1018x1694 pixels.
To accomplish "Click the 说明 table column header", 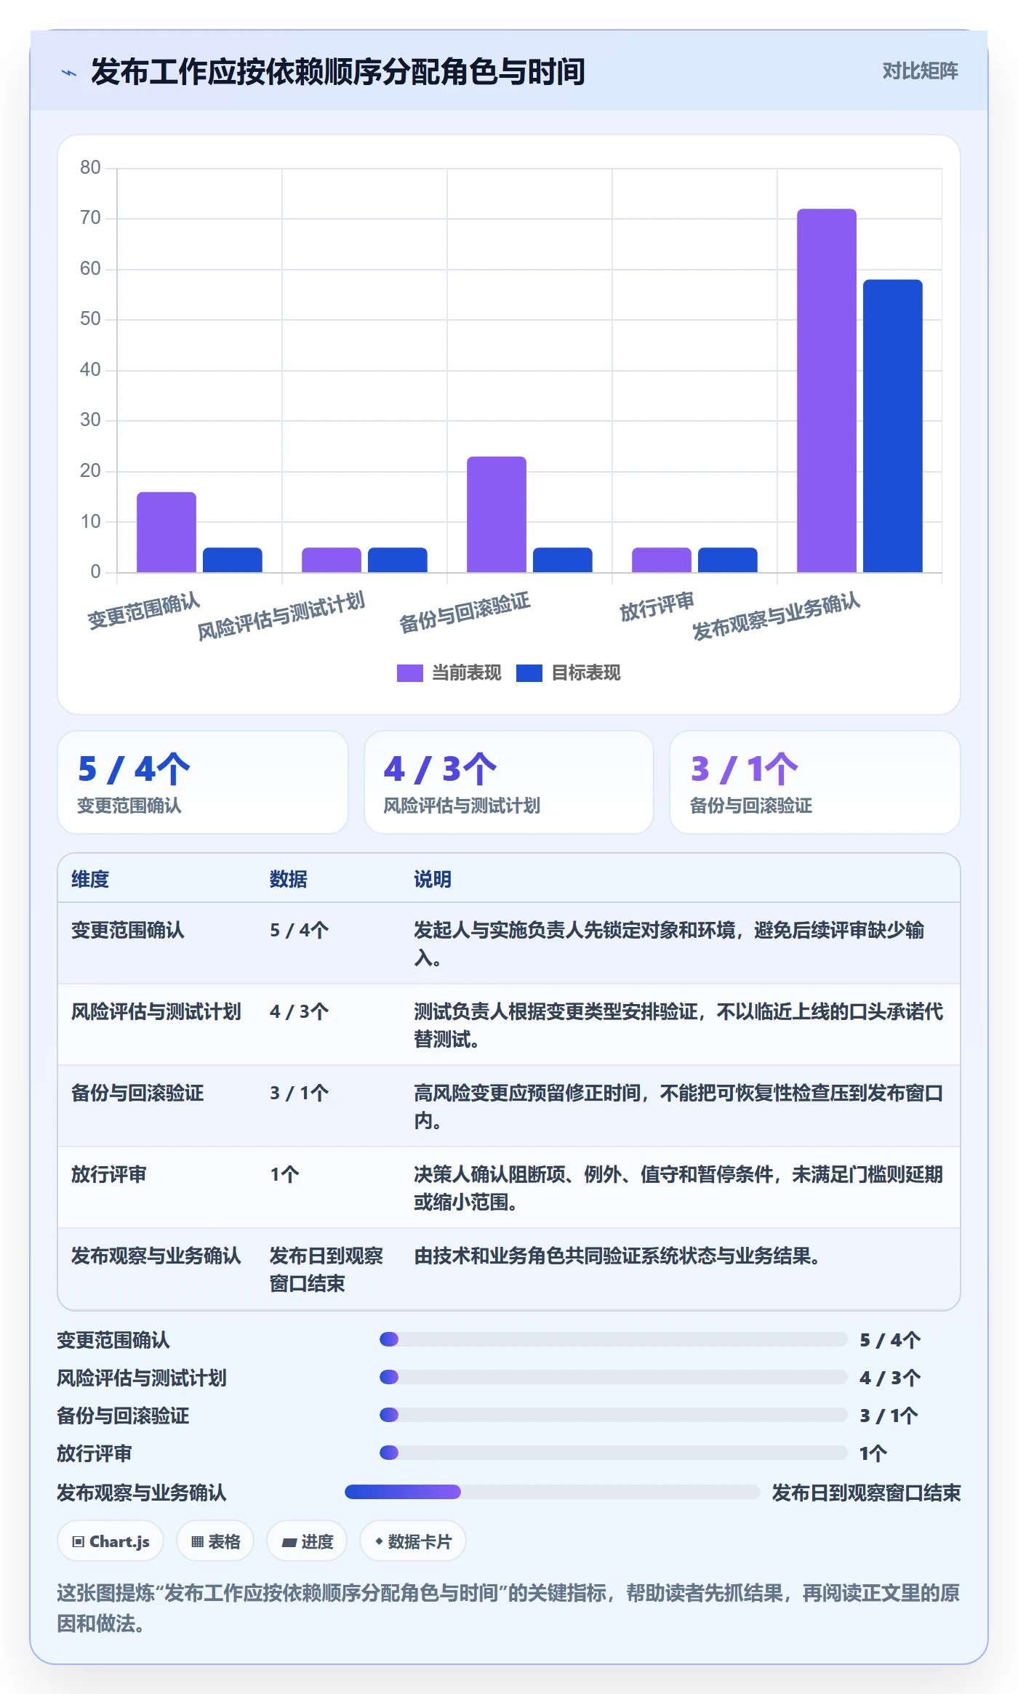I will (433, 879).
